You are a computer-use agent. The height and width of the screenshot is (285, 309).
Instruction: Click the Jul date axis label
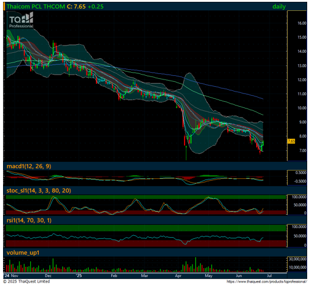[269, 276]
